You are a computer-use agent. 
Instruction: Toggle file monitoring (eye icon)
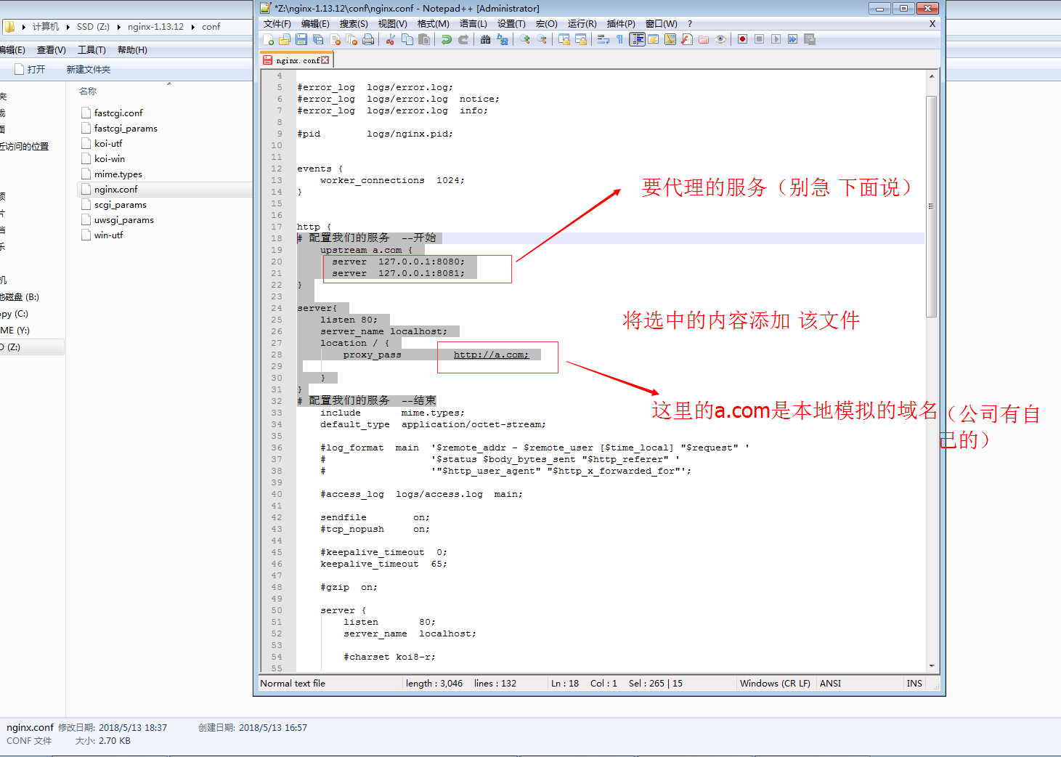pos(720,39)
